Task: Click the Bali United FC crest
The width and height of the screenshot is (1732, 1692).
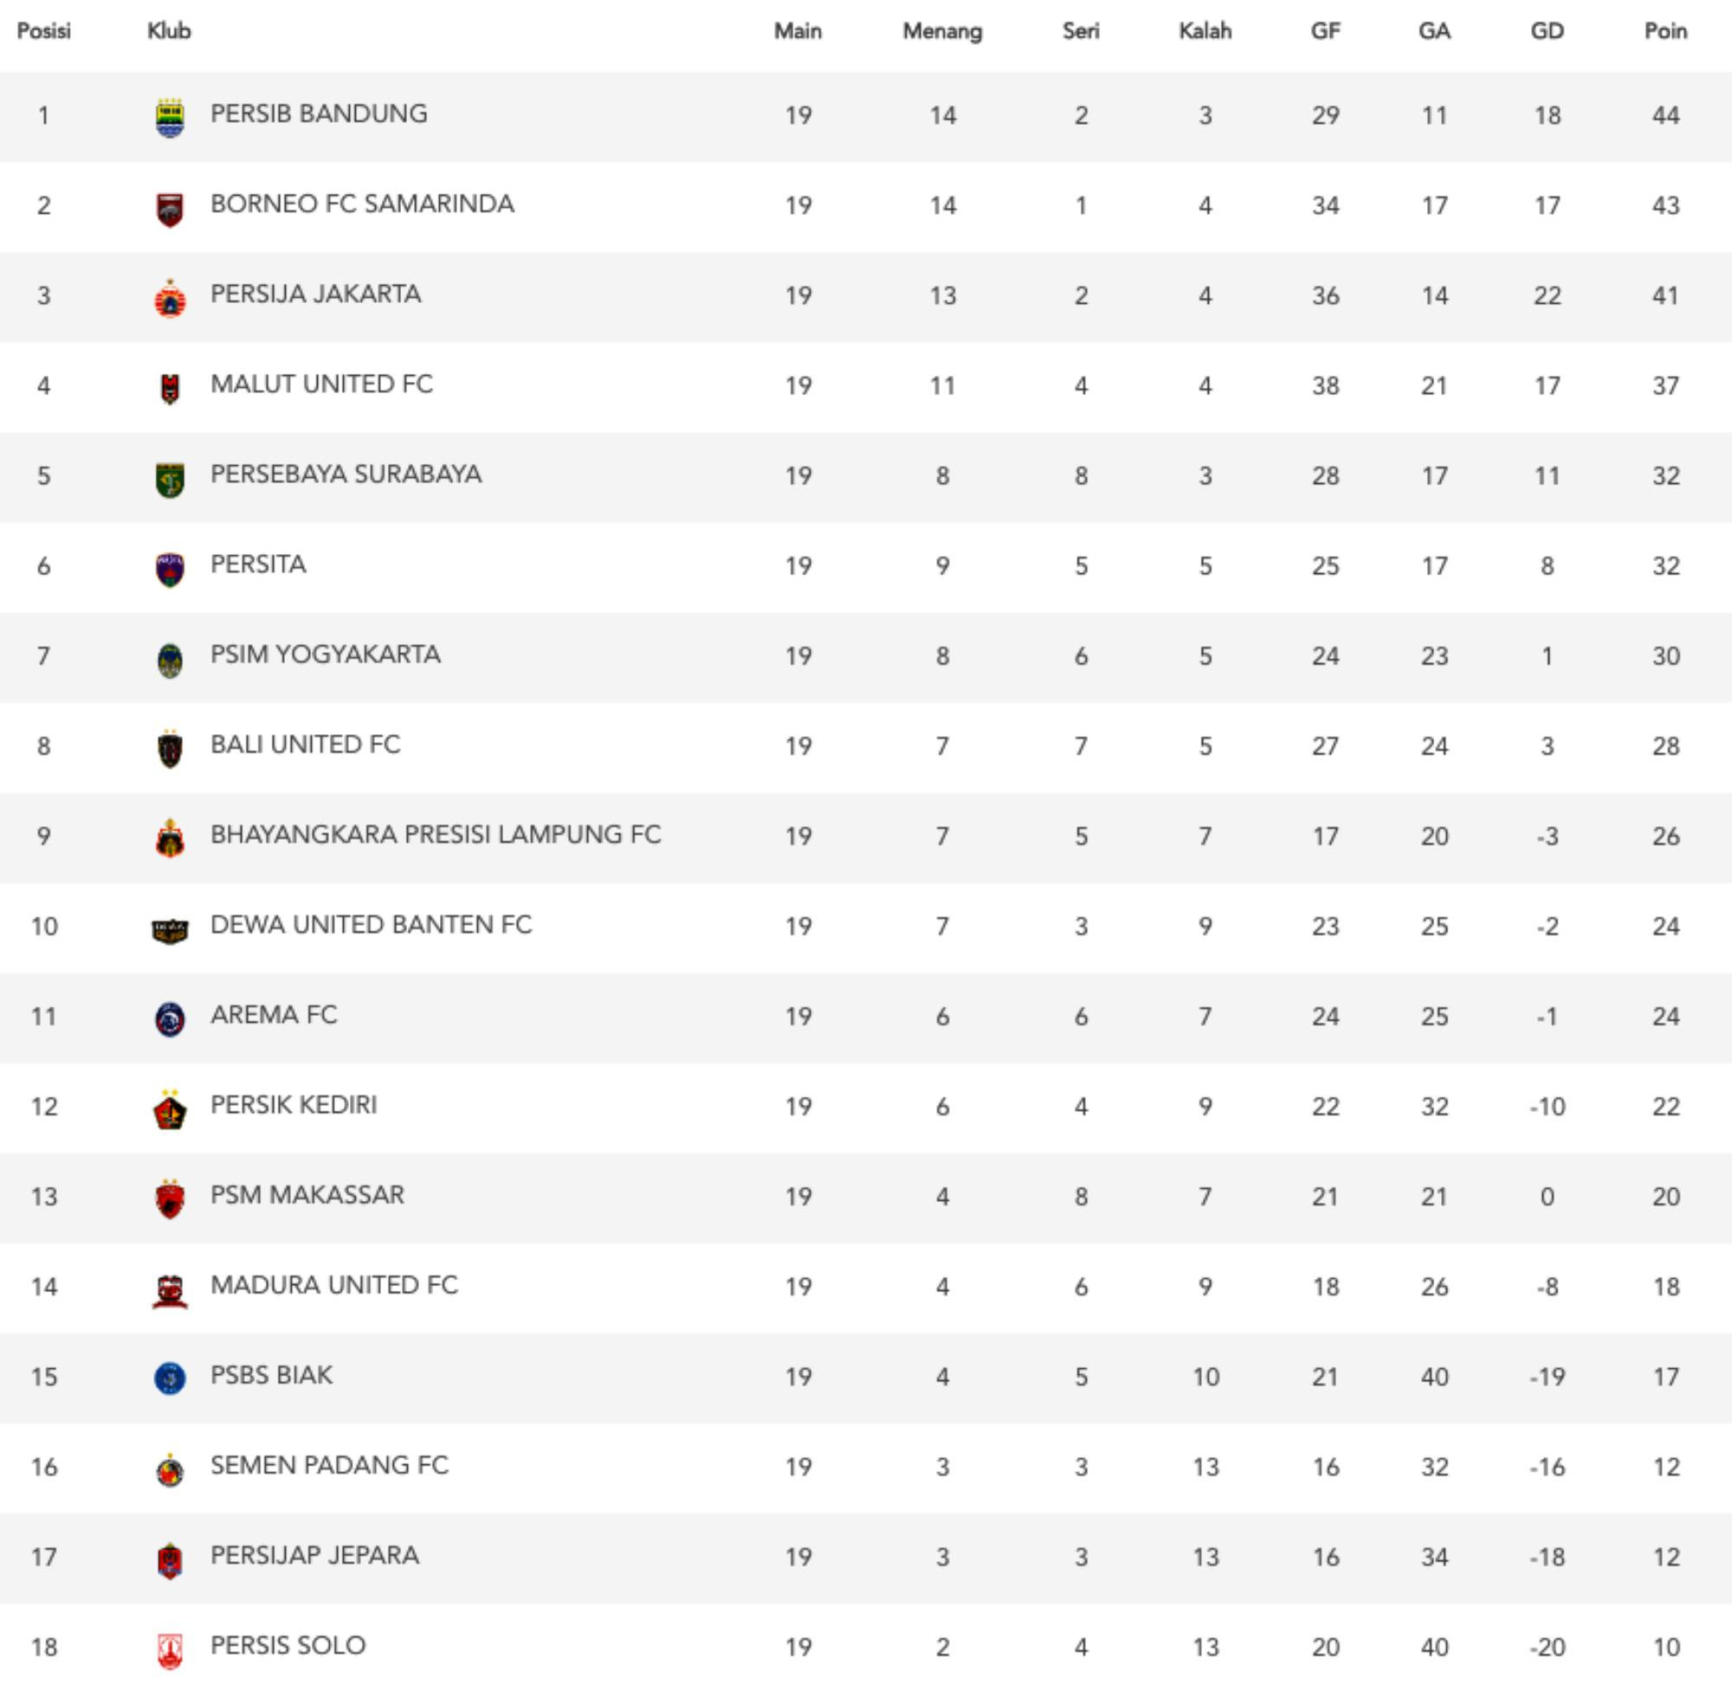Action: pos(170,748)
